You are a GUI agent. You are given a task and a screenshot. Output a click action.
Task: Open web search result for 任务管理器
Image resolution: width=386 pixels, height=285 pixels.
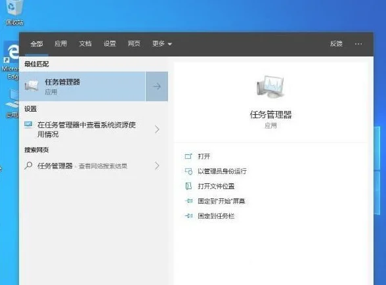click(x=82, y=166)
